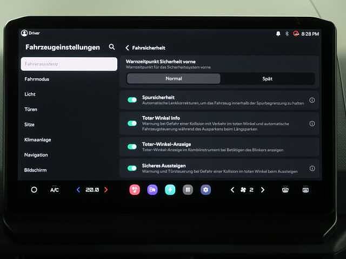Turn off Sicheres Aussteigen switch
This screenshot has height=259, width=346.
pos(132,168)
